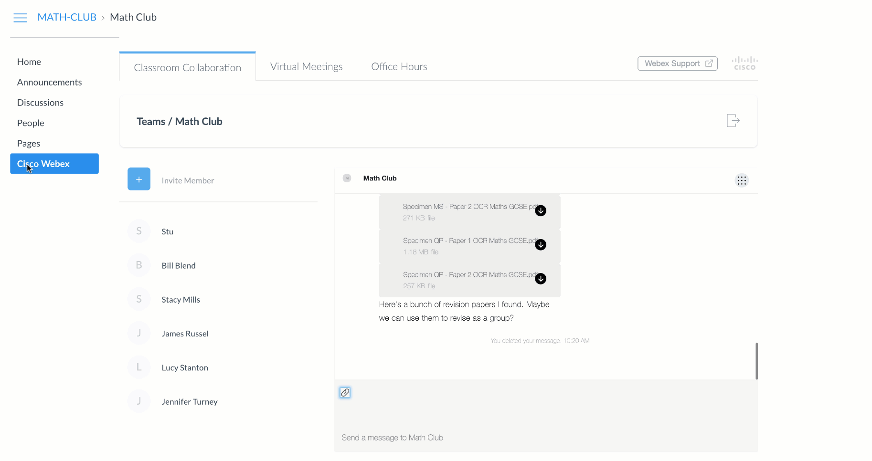Click the Math Club chat title
Screen dimensions: 872x461
[380, 178]
